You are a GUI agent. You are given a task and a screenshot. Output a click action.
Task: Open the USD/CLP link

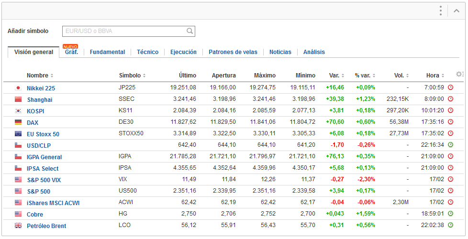pyautogui.click(x=39, y=146)
